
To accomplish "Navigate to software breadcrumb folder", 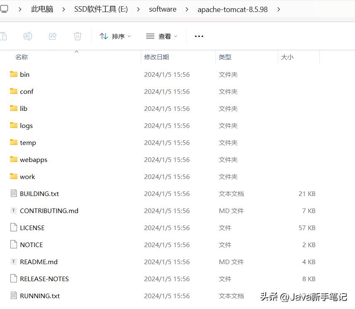I will tap(163, 9).
